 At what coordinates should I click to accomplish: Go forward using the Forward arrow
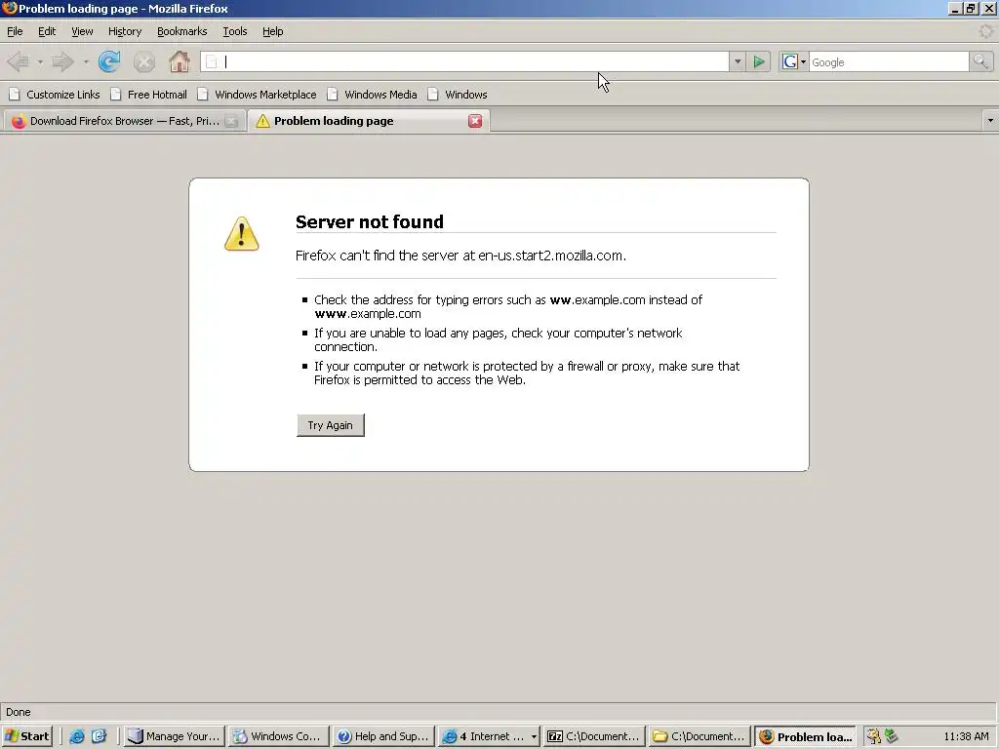[62, 61]
